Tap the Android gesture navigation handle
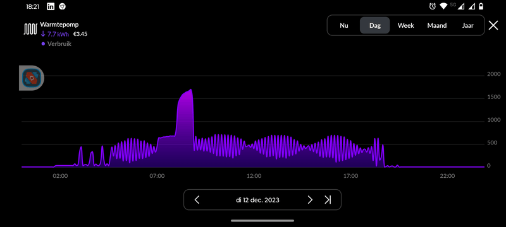The height and width of the screenshot is (227, 506). tap(262, 221)
